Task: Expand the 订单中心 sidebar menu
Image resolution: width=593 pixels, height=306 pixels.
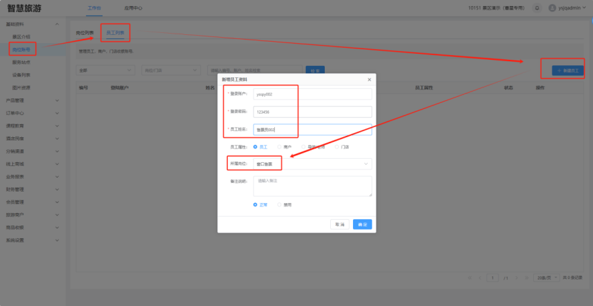Action: (33, 112)
